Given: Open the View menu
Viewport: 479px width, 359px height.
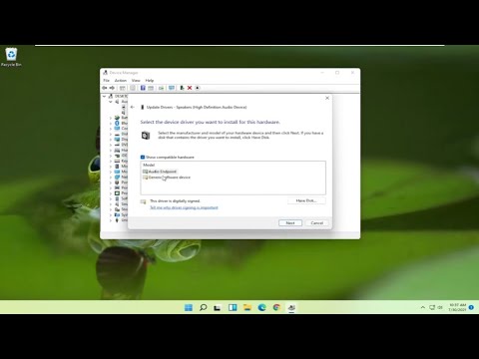Looking at the screenshot, I should click(136, 81).
